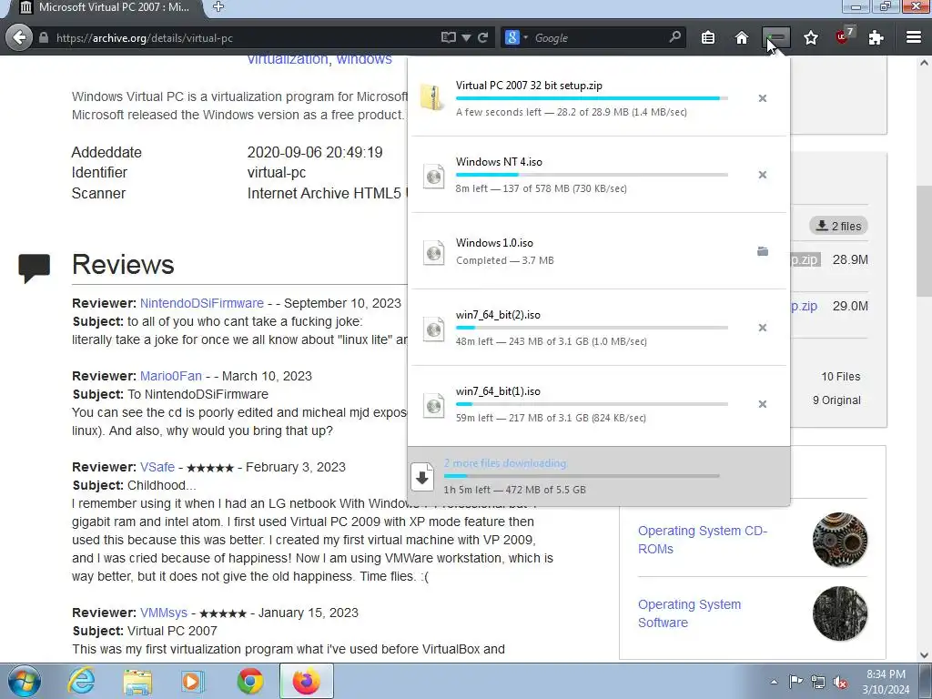Viewport: 932px width, 699px height.
Task: Click the win7_64_bit(1).iso disc file icon
Action: (x=434, y=406)
